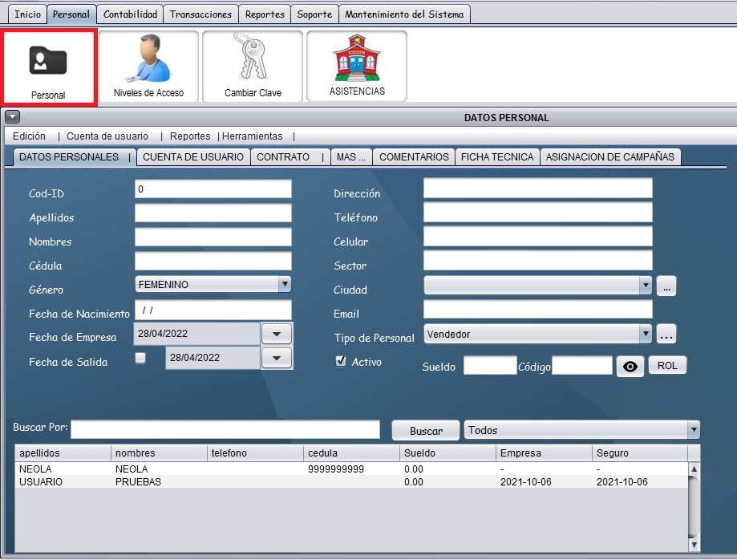Open the Personal folder icon
The image size is (737, 560).
48,61
